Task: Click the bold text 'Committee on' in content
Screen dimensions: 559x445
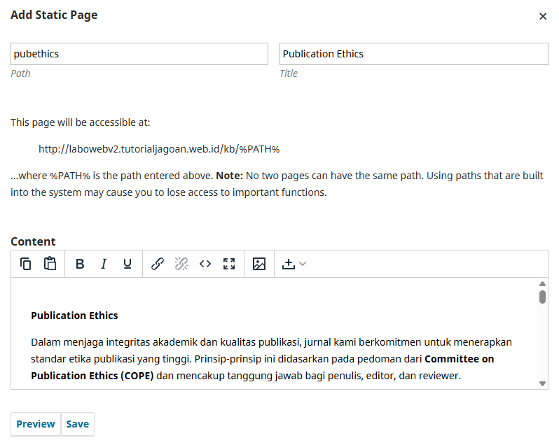Action: point(460,359)
